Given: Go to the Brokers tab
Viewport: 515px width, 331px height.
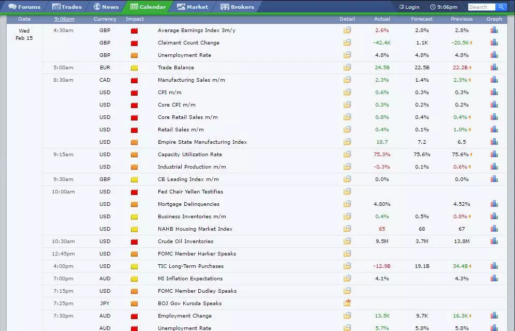Looking at the screenshot, I should click(238, 7).
